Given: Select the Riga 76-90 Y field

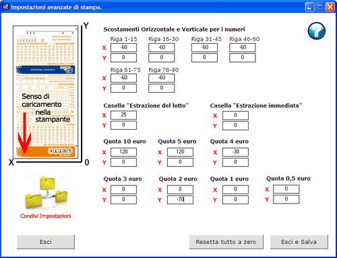Looking at the screenshot, I should [x=162, y=88].
